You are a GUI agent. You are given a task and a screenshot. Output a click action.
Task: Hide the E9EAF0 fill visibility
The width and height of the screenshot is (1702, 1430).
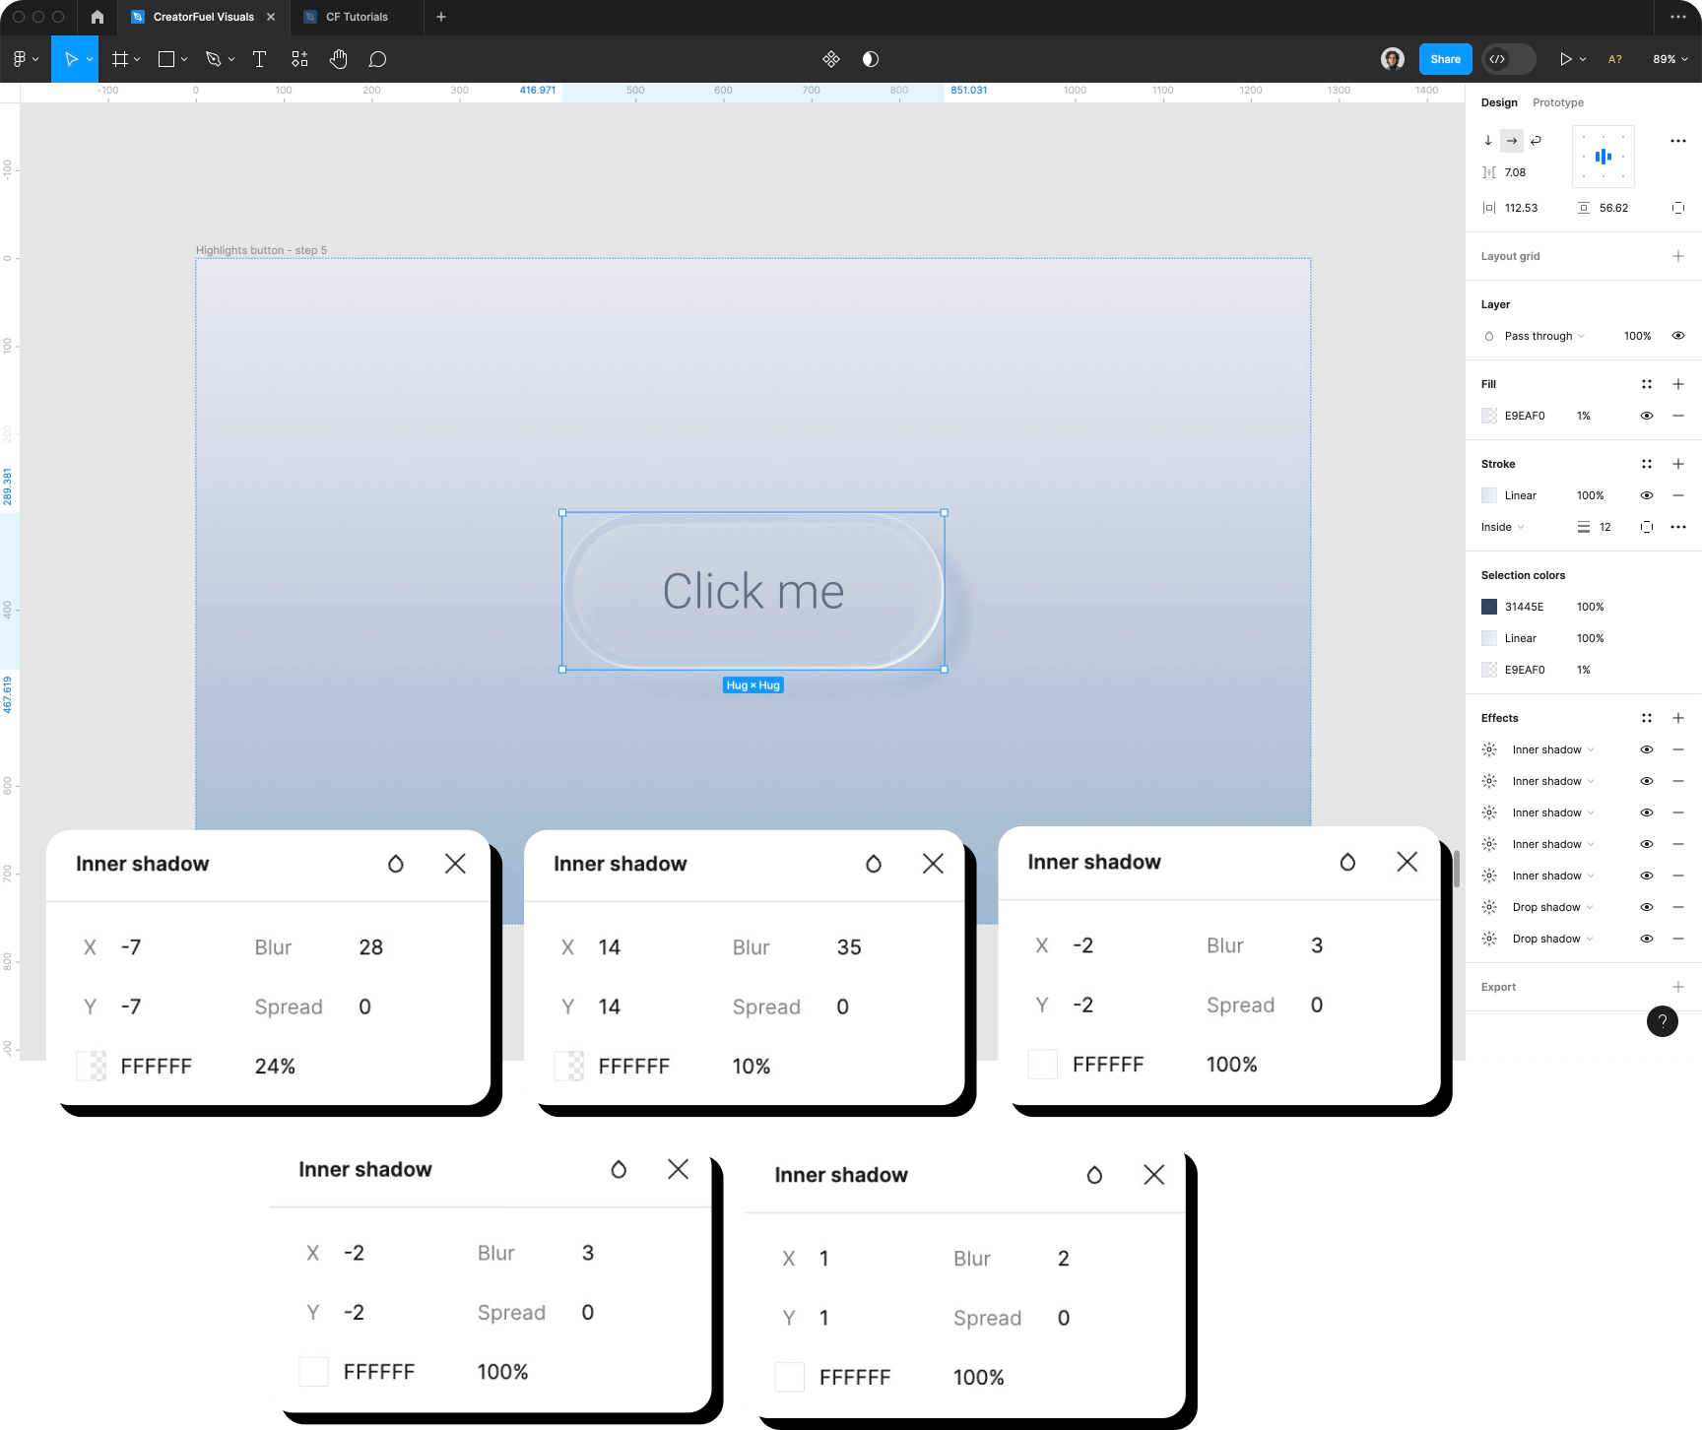pyautogui.click(x=1647, y=416)
